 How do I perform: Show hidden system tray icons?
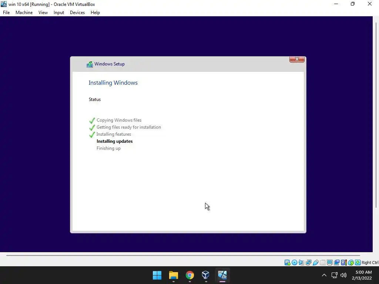coord(324,275)
